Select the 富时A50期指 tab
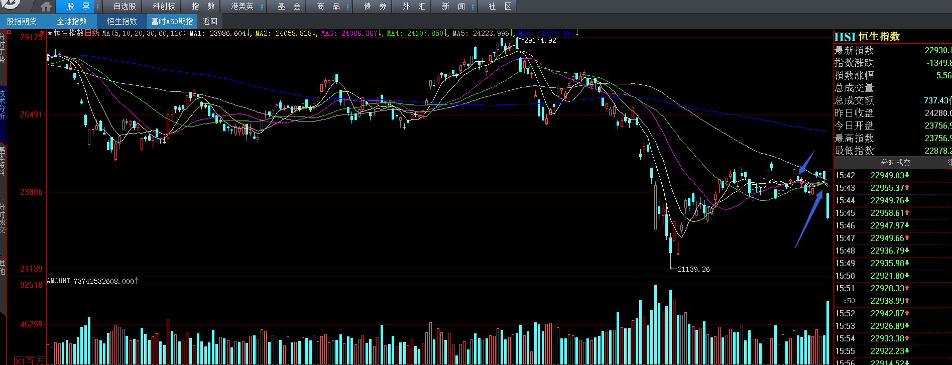 point(172,21)
